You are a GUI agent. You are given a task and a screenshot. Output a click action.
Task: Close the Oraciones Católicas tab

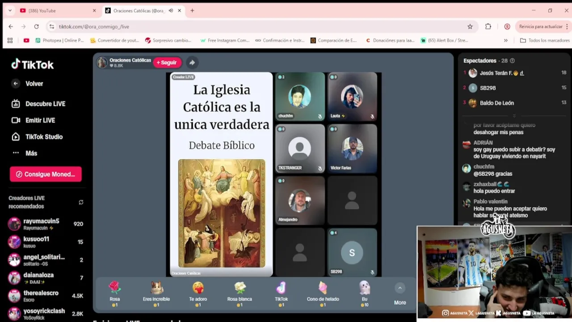[179, 11]
